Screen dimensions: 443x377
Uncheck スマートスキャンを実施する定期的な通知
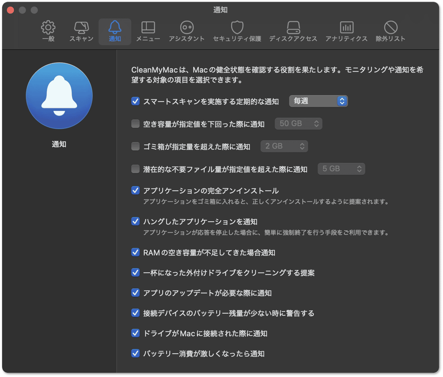[x=135, y=101]
